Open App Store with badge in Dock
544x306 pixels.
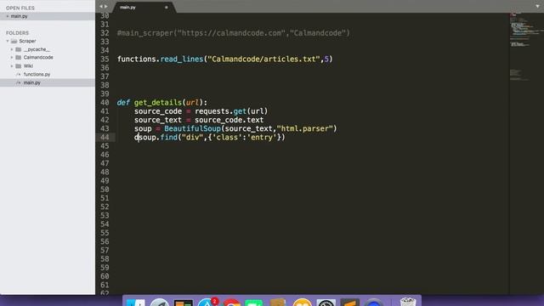pyautogui.click(x=207, y=302)
